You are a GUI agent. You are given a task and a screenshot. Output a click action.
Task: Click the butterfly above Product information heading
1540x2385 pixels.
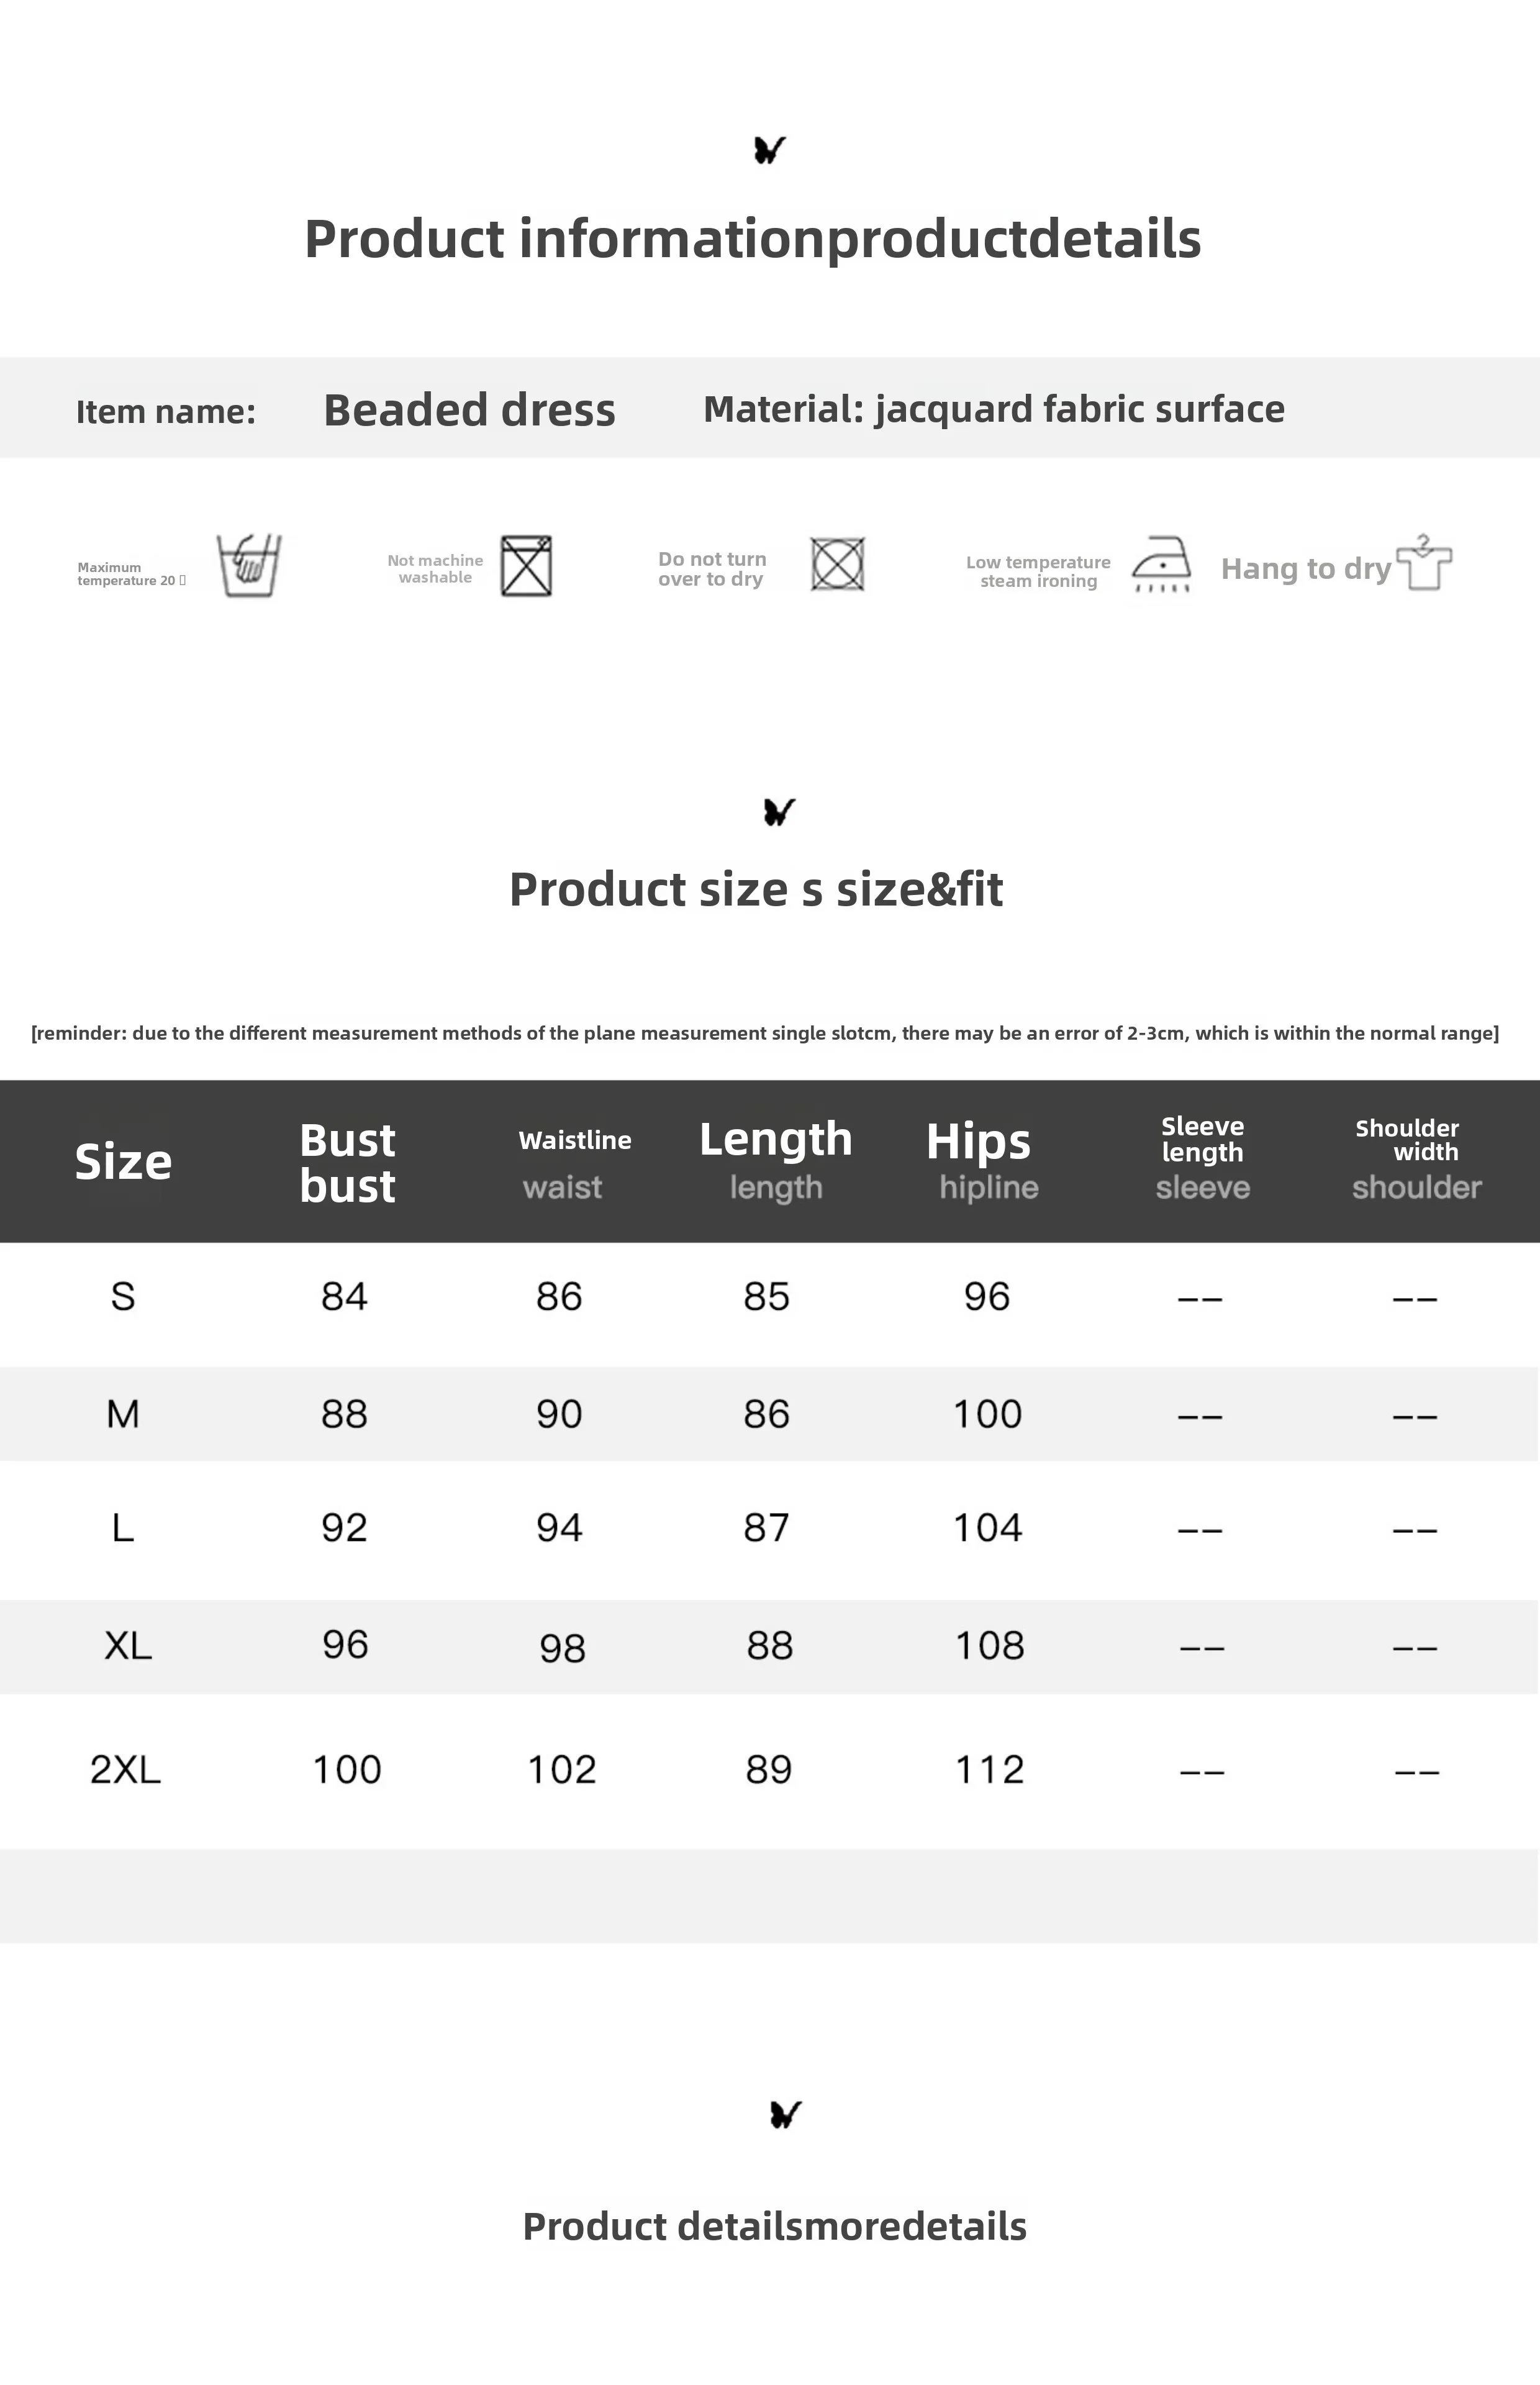pos(769,150)
